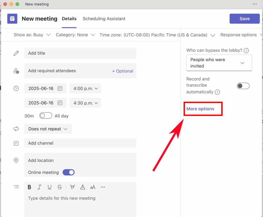Image resolution: width=263 pixels, height=217 pixels.
Task: Apply Strikethrough formatting to text
Action: point(60,187)
